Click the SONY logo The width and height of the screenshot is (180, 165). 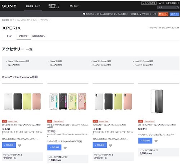(x=9, y=6)
